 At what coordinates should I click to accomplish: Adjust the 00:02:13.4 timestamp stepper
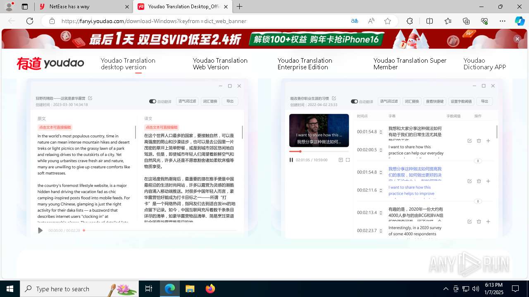point(381,212)
